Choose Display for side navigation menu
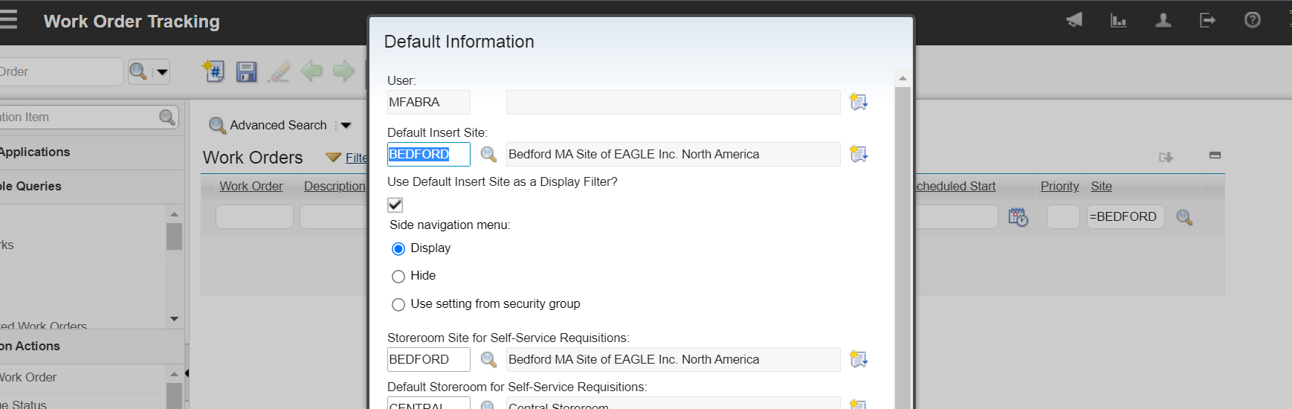1292x409 pixels. click(x=398, y=249)
